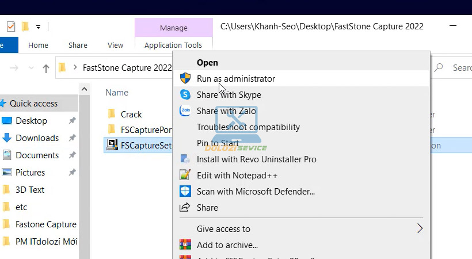This screenshot has height=259, width=472.
Task: Open the Application Tools tab
Action: pyautogui.click(x=173, y=45)
